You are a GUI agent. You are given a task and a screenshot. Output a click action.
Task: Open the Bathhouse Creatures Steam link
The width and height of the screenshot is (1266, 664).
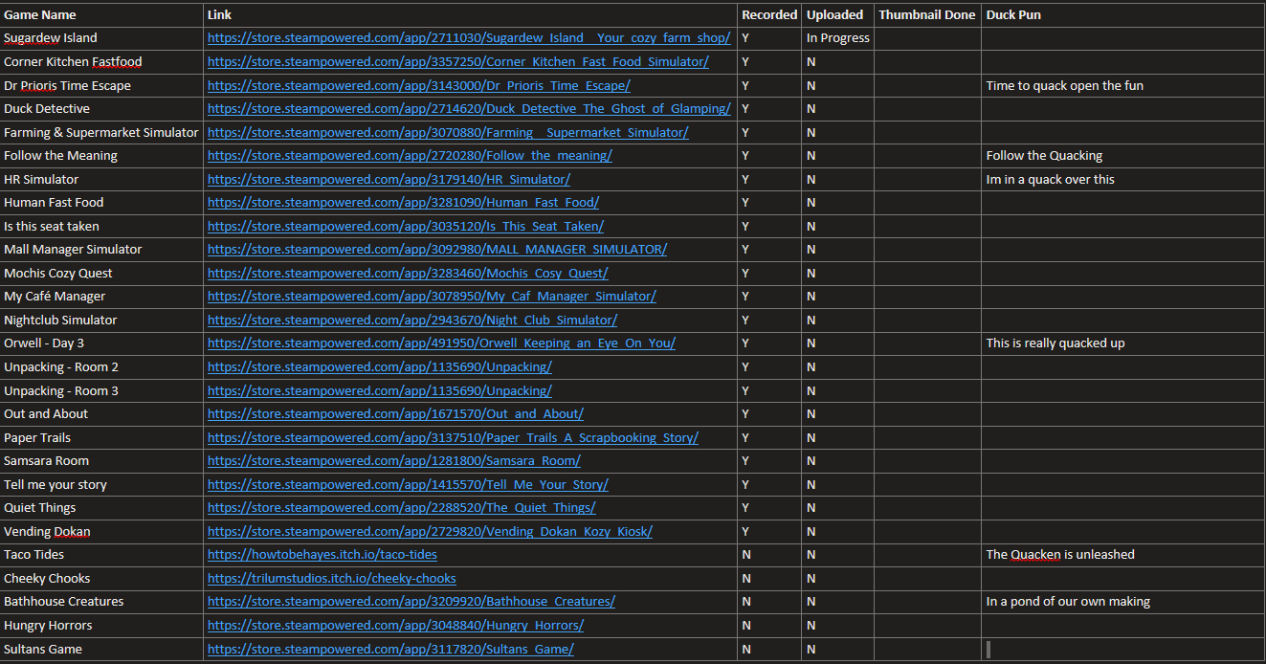(x=411, y=602)
